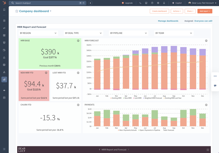Favorite the Company dashboard star
219x153 pixels.
[17, 11]
